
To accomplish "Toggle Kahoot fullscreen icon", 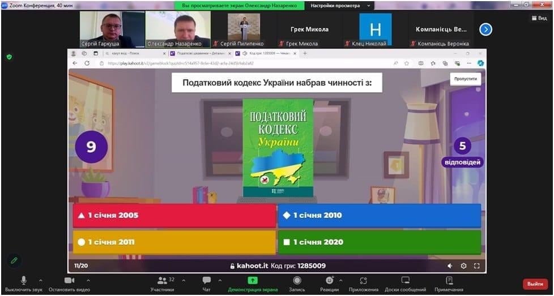I will tap(477, 266).
